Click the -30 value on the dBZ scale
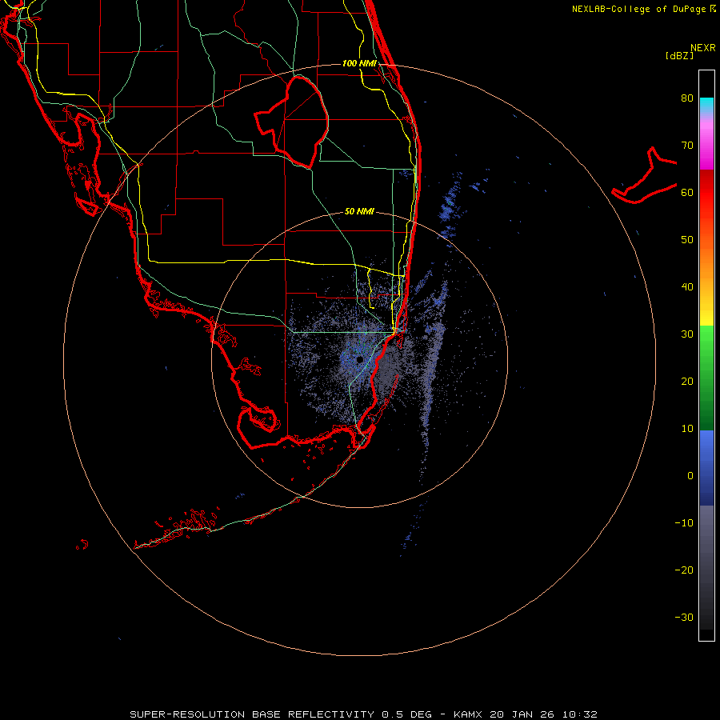The width and height of the screenshot is (720, 720). (684, 617)
